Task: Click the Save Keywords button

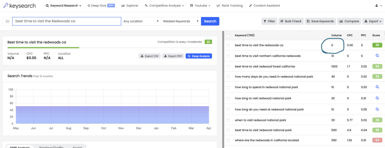Action: pyautogui.click(x=320, y=21)
